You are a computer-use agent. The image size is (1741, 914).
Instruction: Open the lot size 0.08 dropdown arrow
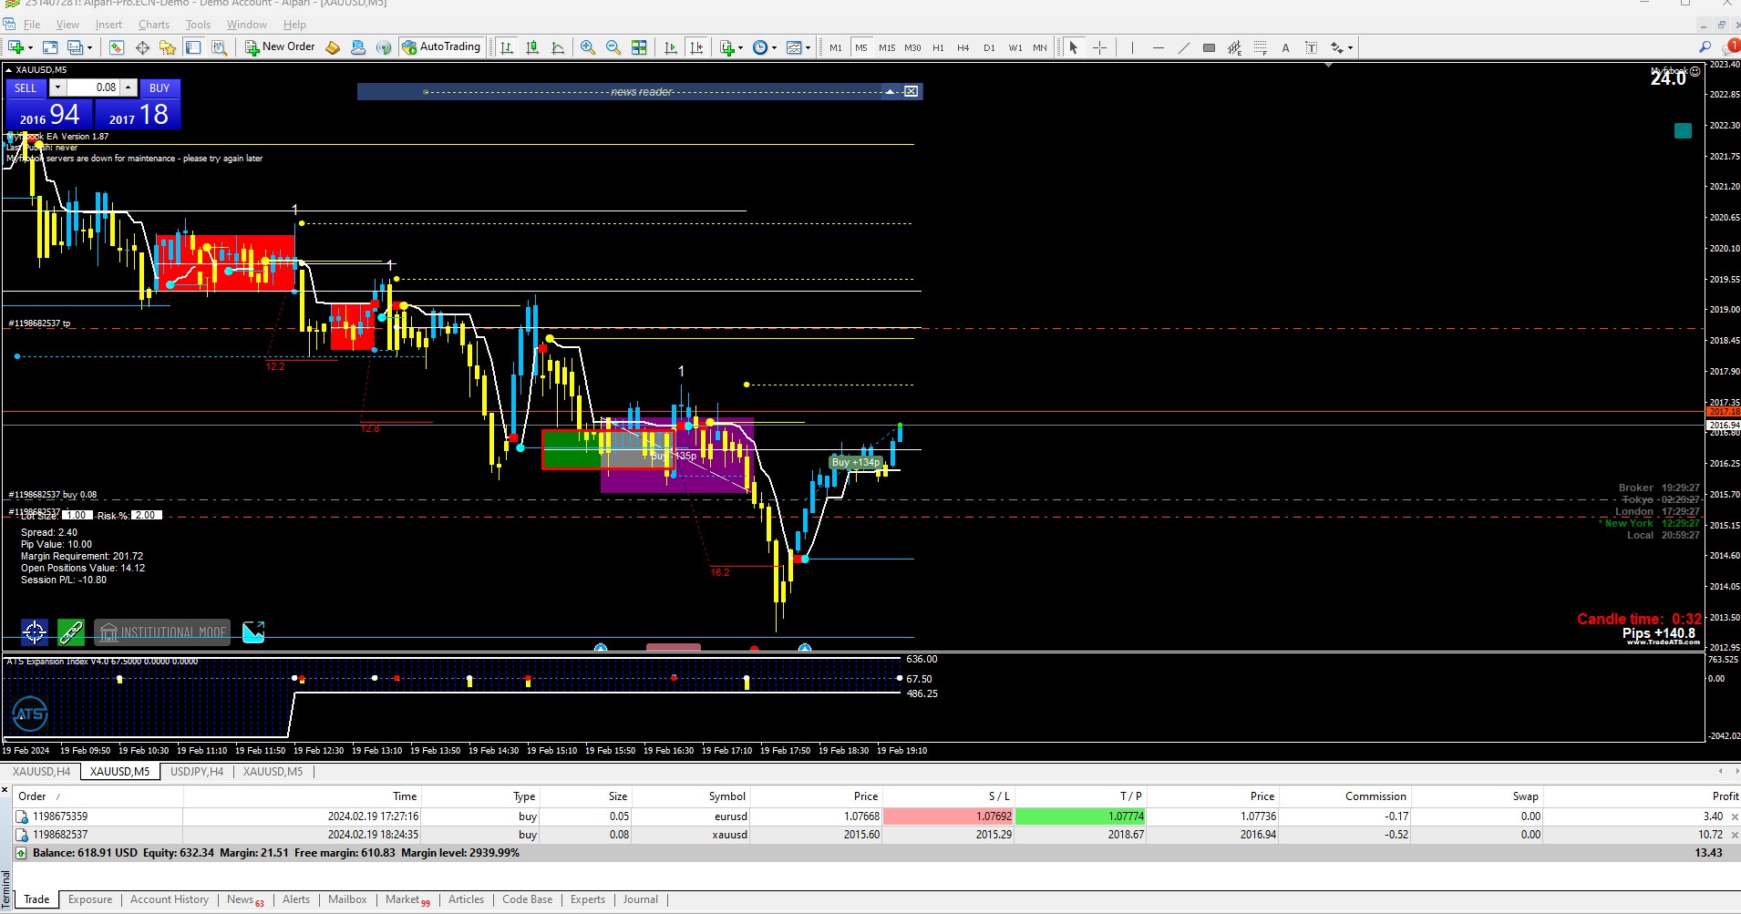coord(57,87)
